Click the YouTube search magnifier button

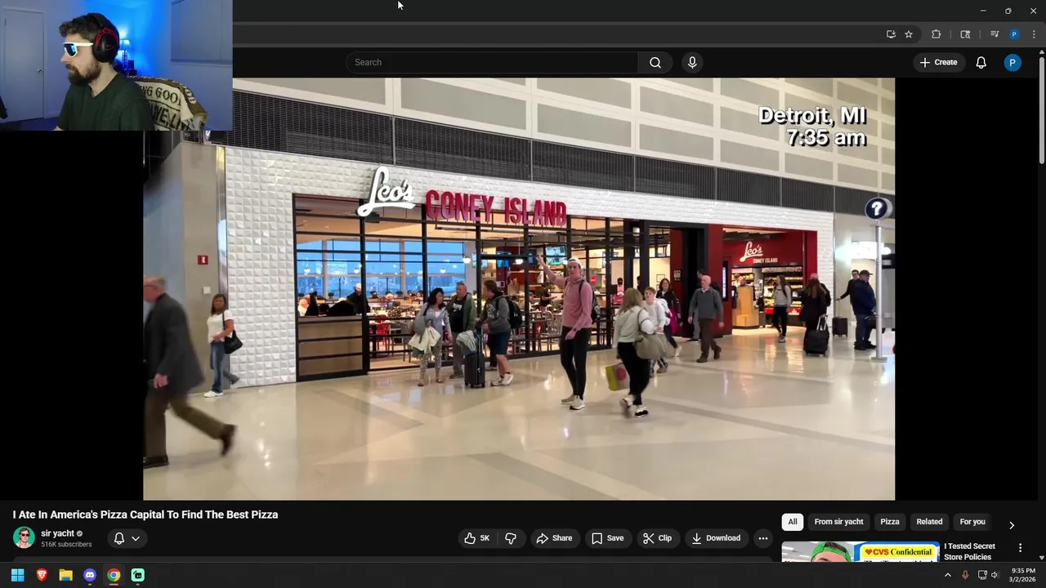pyautogui.click(x=655, y=62)
